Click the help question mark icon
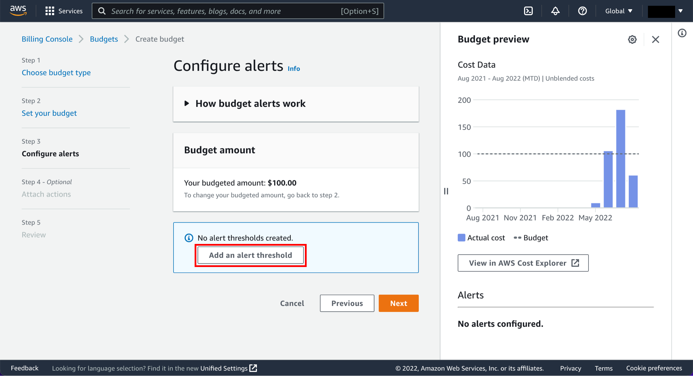This screenshot has width=693, height=376. tap(583, 11)
